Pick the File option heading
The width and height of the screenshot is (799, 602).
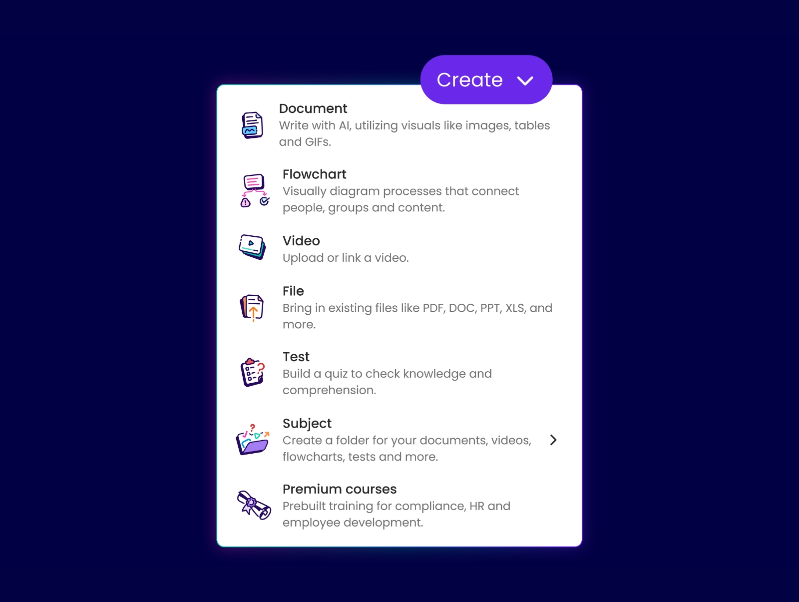pos(293,291)
